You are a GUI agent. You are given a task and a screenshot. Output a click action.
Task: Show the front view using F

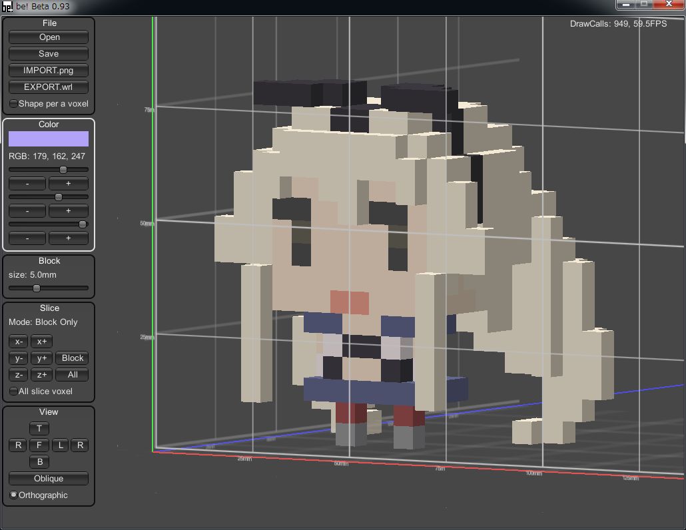(x=39, y=445)
